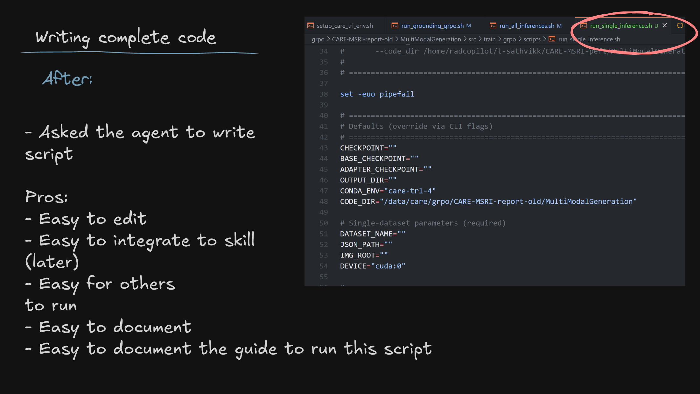
Task: Open src breadcrumb segment
Action: 472,39
